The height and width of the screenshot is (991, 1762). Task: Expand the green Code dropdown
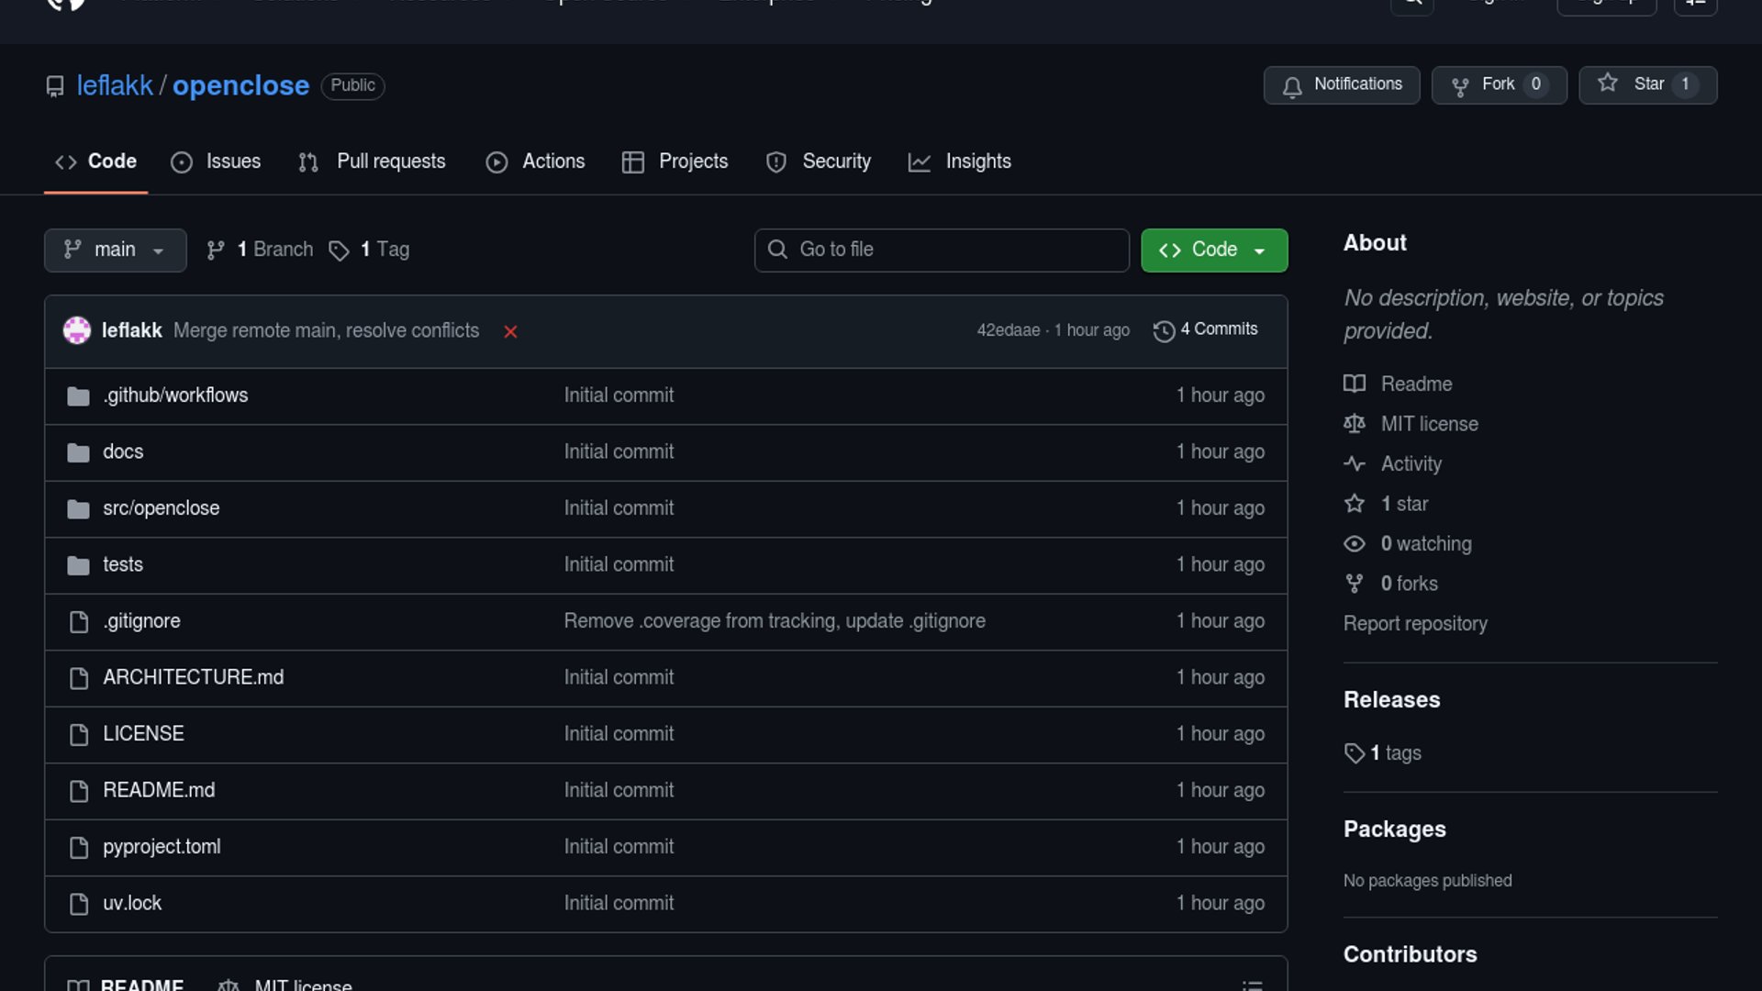(x=1213, y=250)
